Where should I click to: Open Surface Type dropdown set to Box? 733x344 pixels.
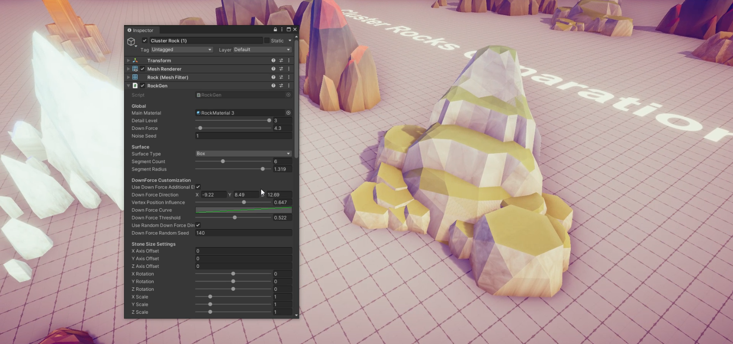pos(243,154)
